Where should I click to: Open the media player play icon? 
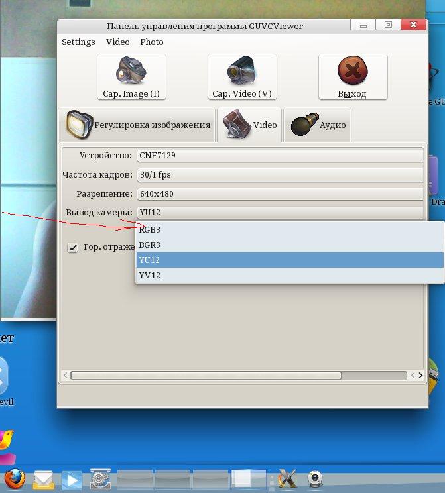72,480
